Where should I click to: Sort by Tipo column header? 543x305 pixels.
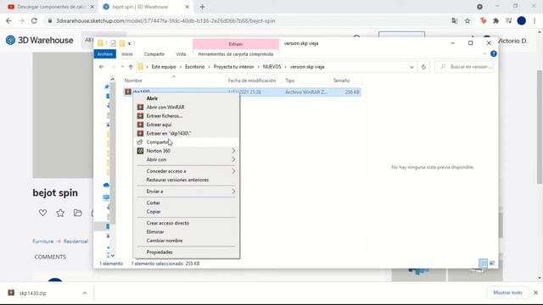(290, 80)
